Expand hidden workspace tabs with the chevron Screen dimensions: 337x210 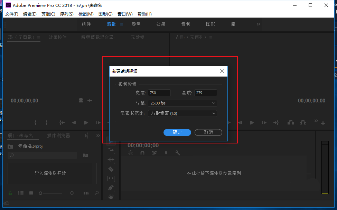coord(258,24)
